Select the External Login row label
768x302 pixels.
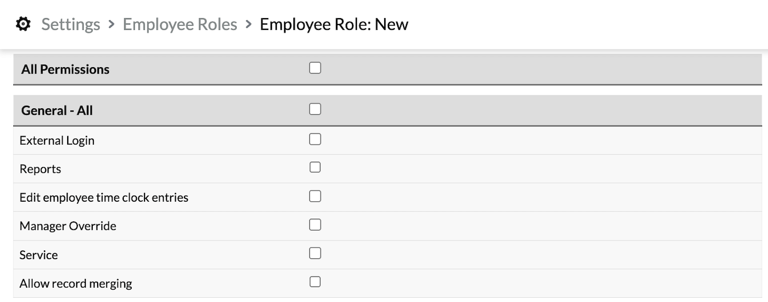[x=57, y=140]
